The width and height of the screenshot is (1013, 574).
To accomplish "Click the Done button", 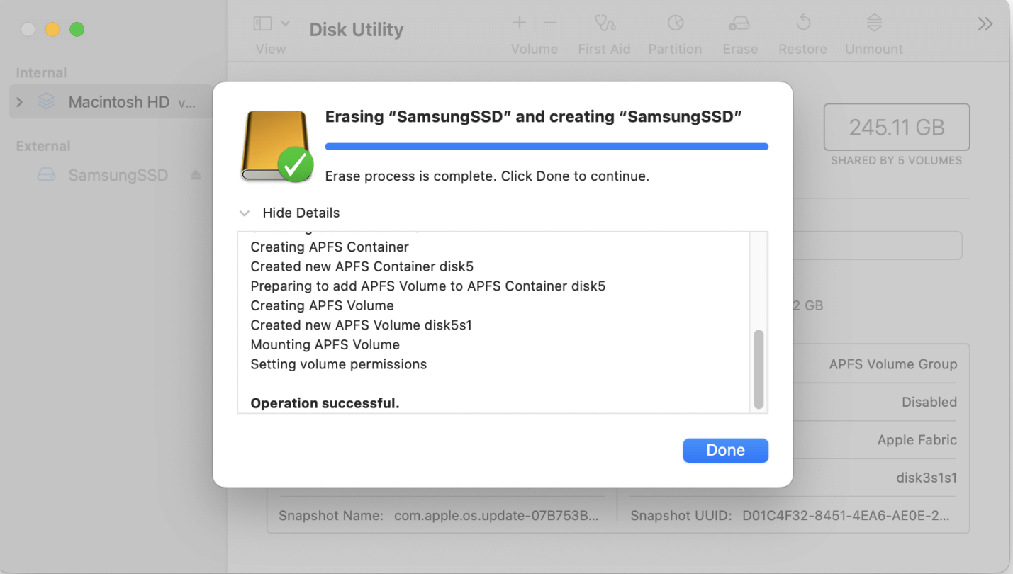I will coord(725,450).
